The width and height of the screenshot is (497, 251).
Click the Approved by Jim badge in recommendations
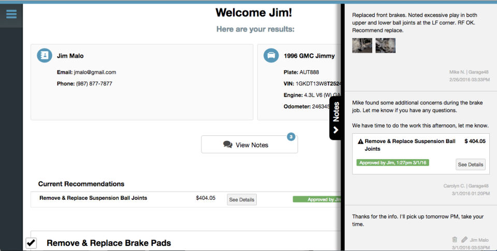(x=317, y=199)
